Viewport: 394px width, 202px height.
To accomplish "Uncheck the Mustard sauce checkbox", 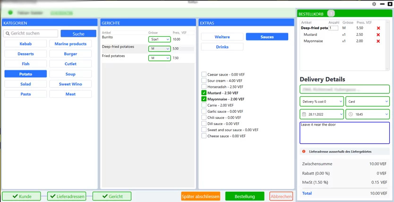I will 204,93.
